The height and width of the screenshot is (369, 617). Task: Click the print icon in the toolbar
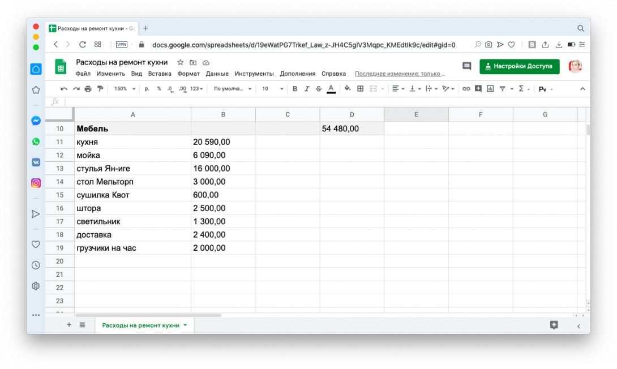(x=88, y=89)
